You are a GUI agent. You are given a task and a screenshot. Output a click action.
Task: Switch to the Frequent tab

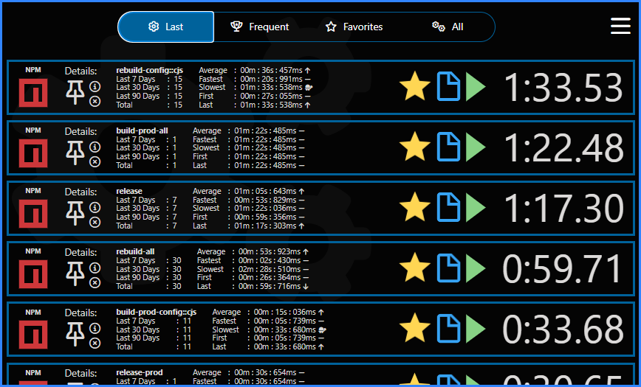pyautogui.click(x=260, y=27)
